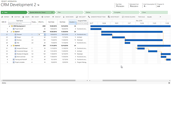
Task: Click the Project kickoff task icon
Action: (14, 29)
